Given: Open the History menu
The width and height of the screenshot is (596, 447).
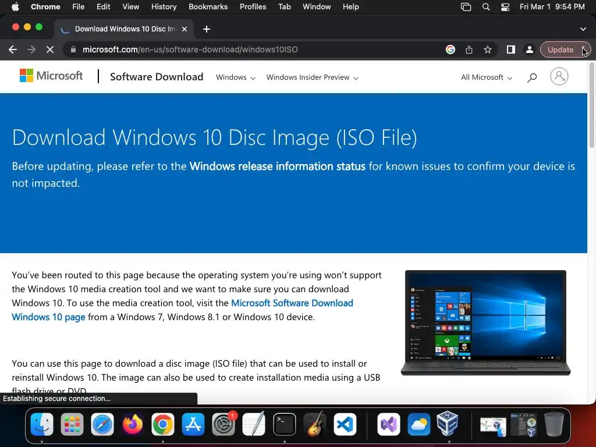Looking at the screenshot, I should [x=164, y=7].
